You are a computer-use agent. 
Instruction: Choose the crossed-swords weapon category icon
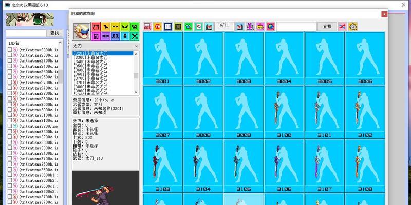coord(135,36)
